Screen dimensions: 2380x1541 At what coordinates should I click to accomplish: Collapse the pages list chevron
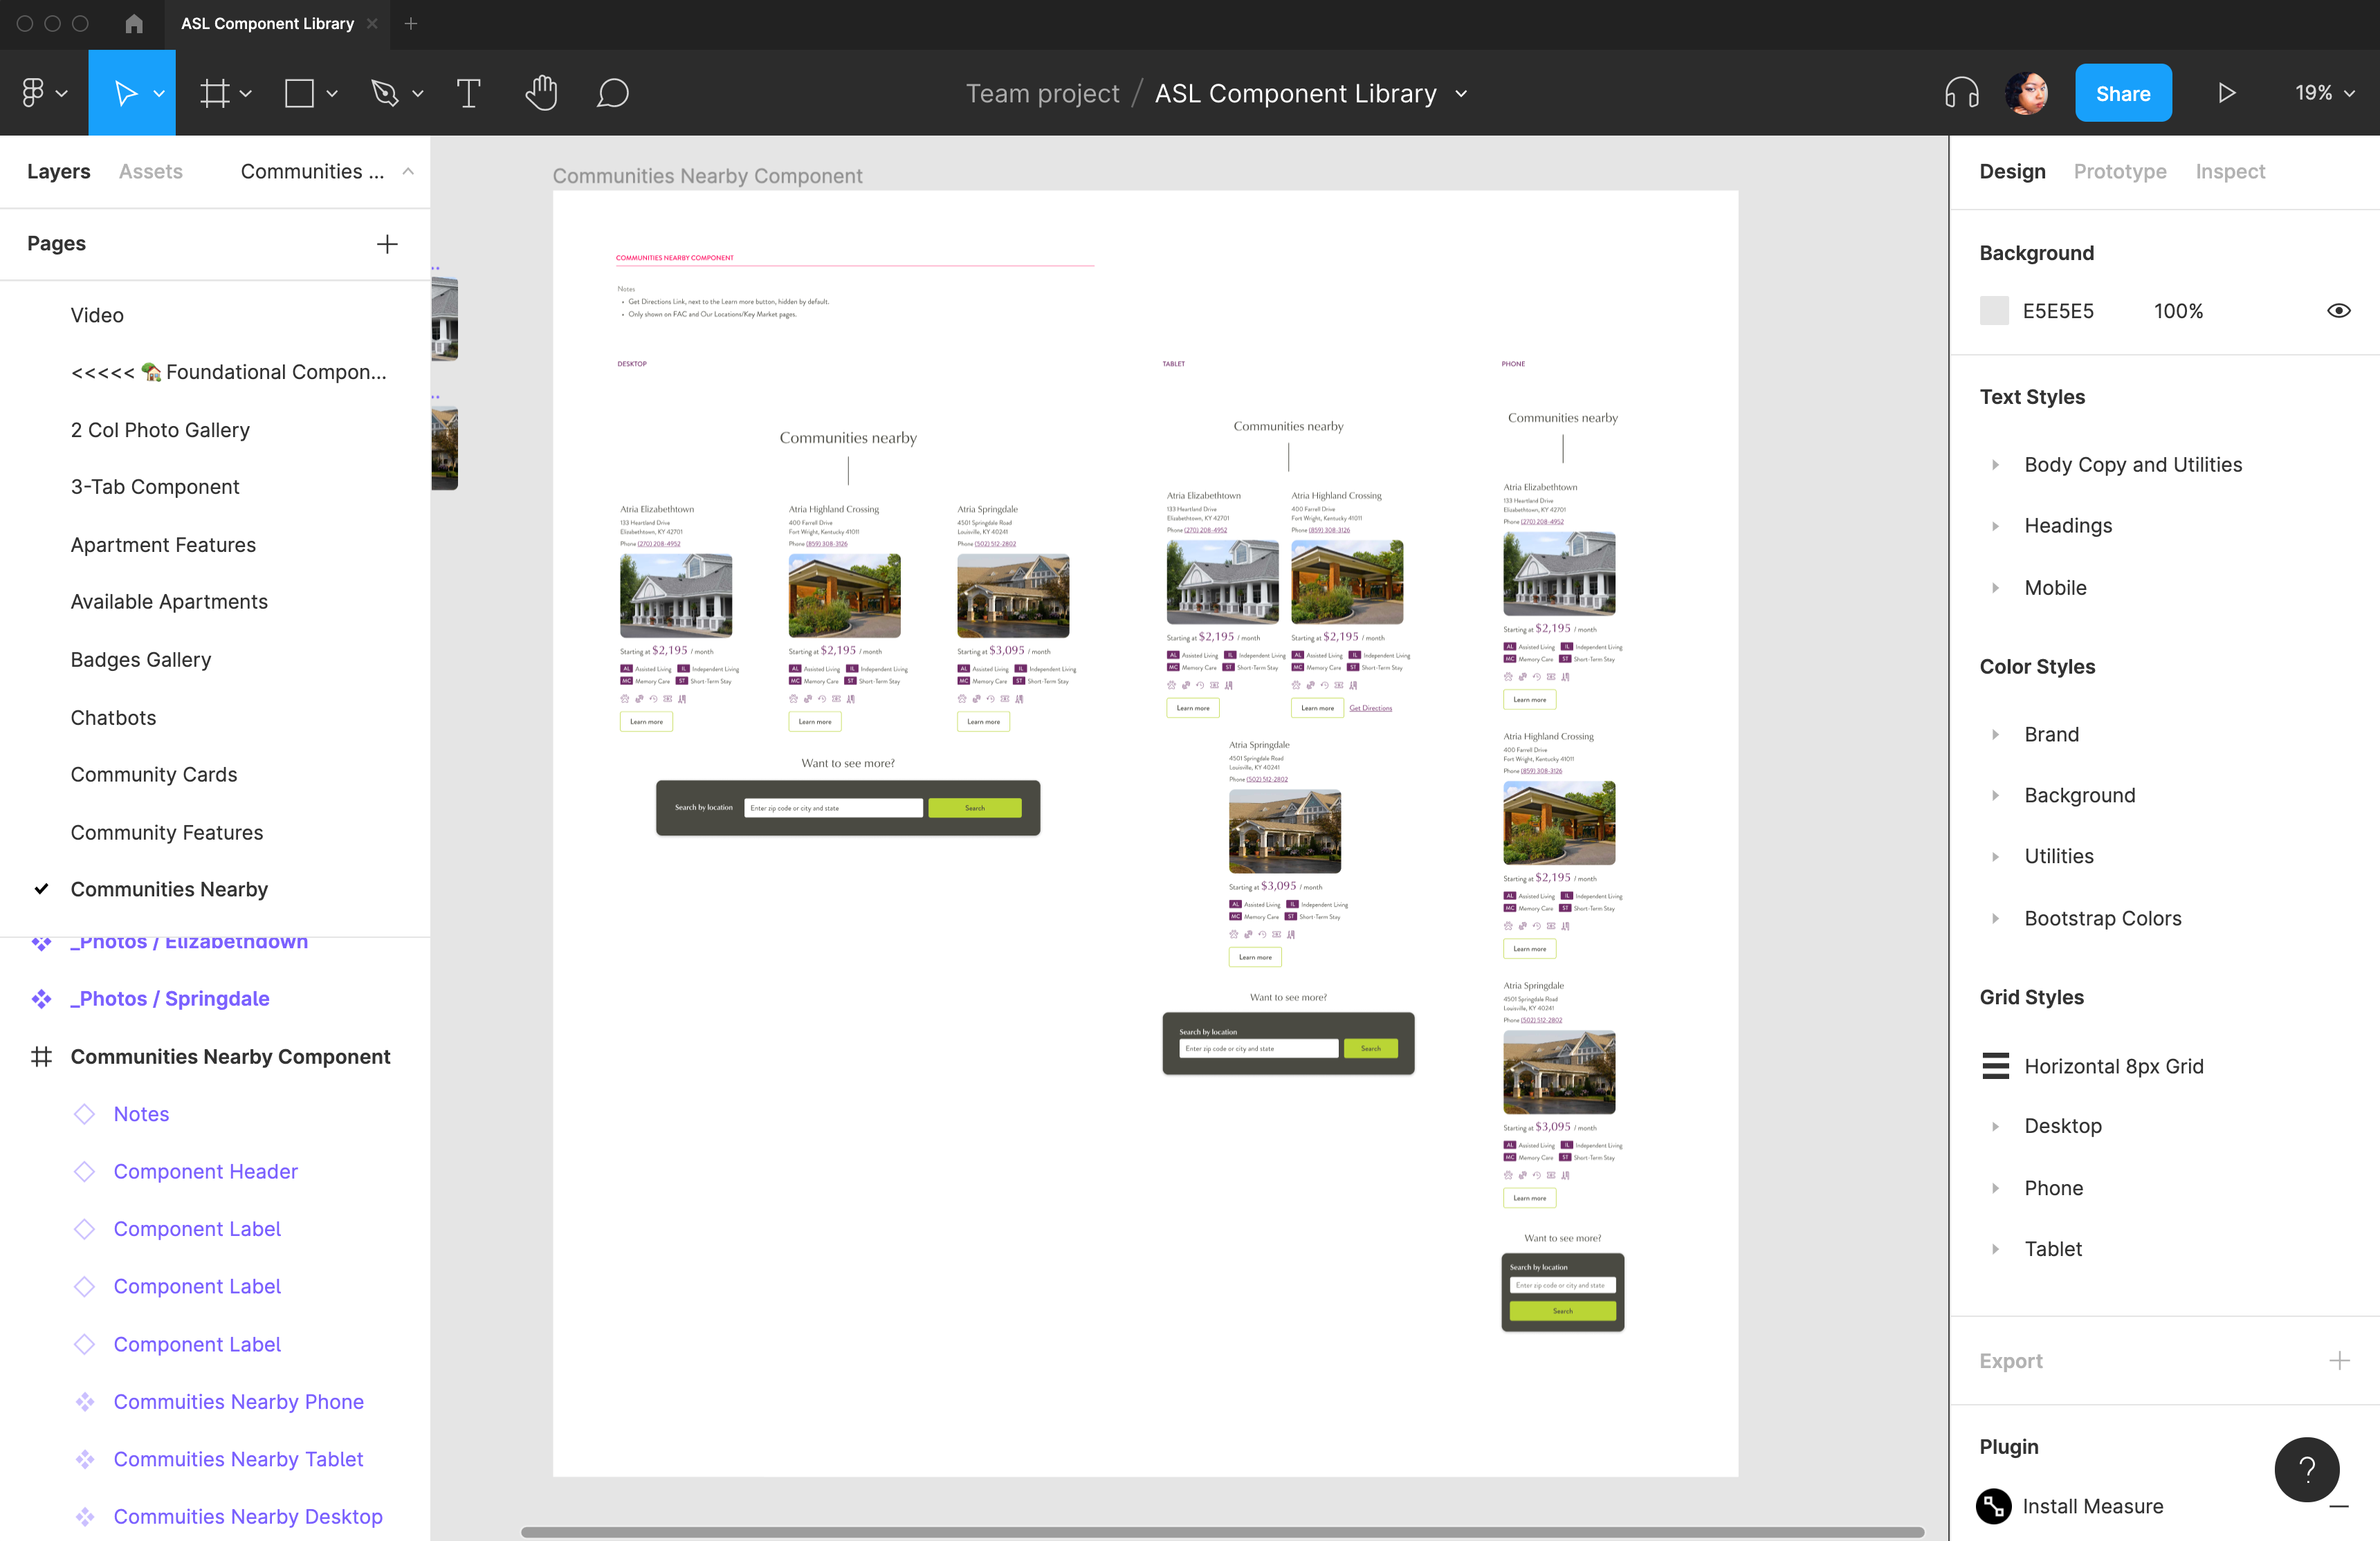pos(408,172)
